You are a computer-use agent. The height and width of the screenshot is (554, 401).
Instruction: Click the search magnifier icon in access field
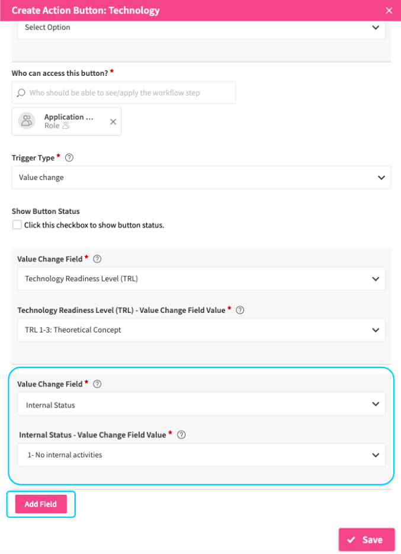21,93
